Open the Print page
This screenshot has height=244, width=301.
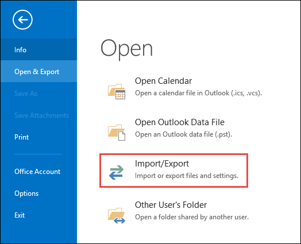coord(38,137)
